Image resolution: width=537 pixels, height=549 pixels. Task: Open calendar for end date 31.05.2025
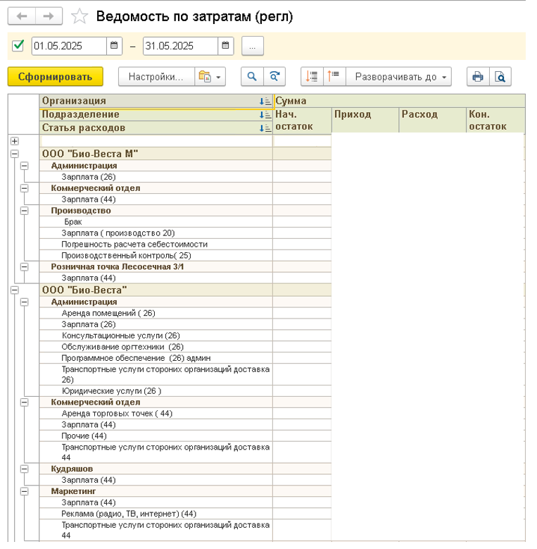[x=225, y=47]
